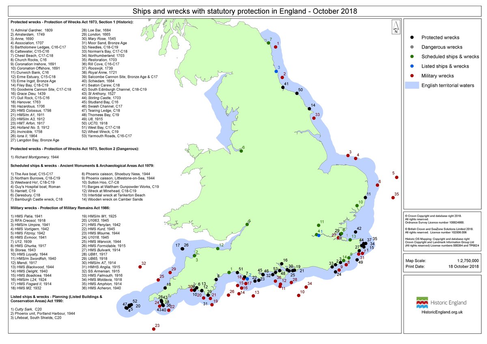This screenshot has height=344, width=487.
Task: Click blue listed wreck marker 3 on the northeast coast
Action: coord(276,71)
